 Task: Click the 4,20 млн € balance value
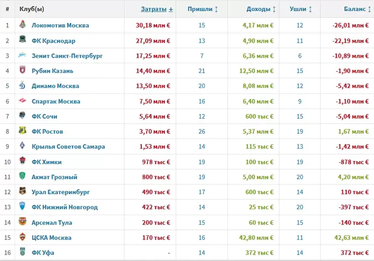(x=353, y=177)
